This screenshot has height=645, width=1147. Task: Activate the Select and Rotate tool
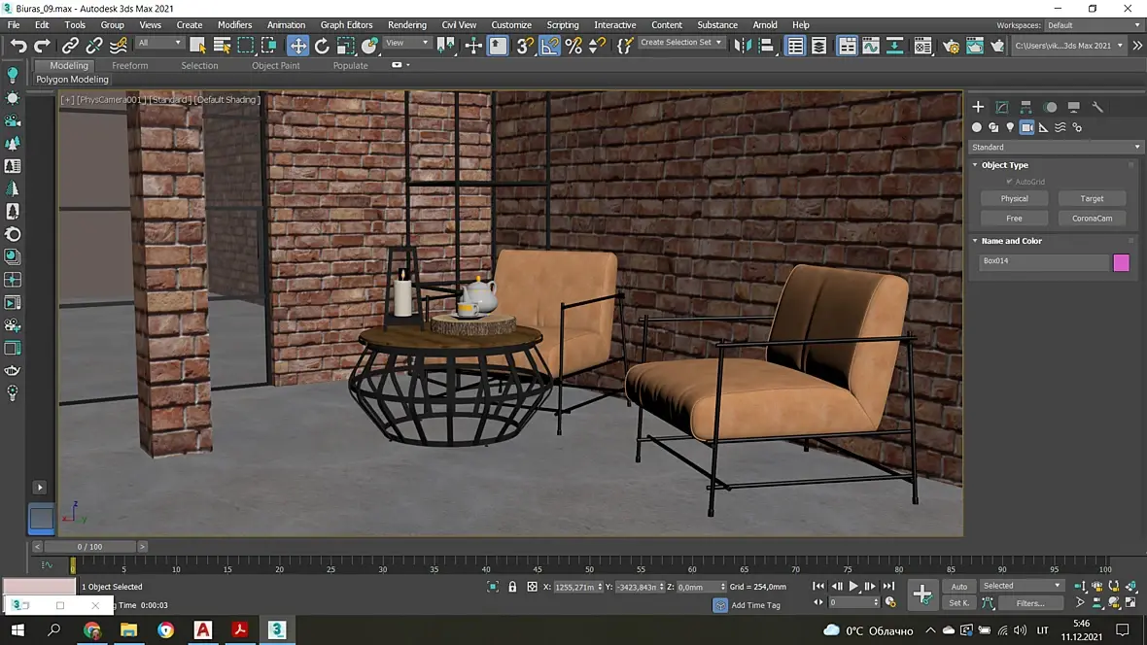coord(322,46)
